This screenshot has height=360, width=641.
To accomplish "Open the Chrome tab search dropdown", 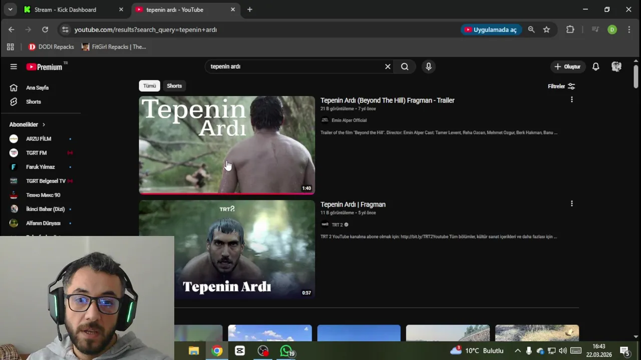I will click(x=10, y=9).
